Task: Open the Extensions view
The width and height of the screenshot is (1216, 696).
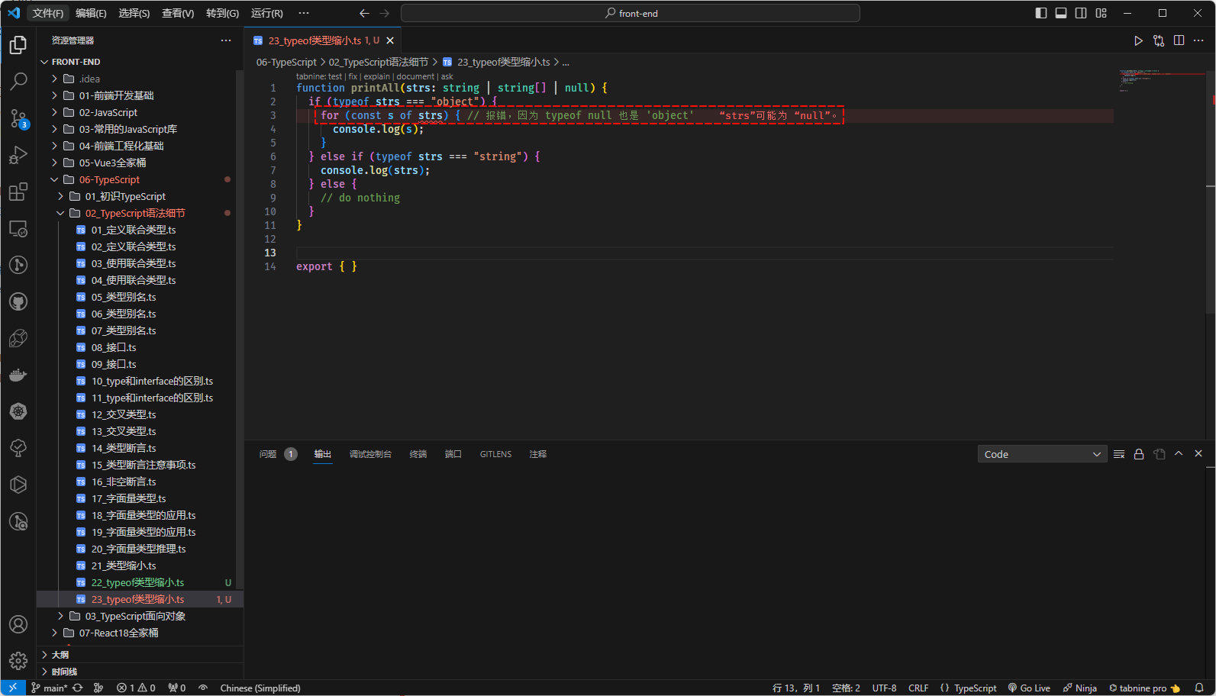Action: click(18, 192)
